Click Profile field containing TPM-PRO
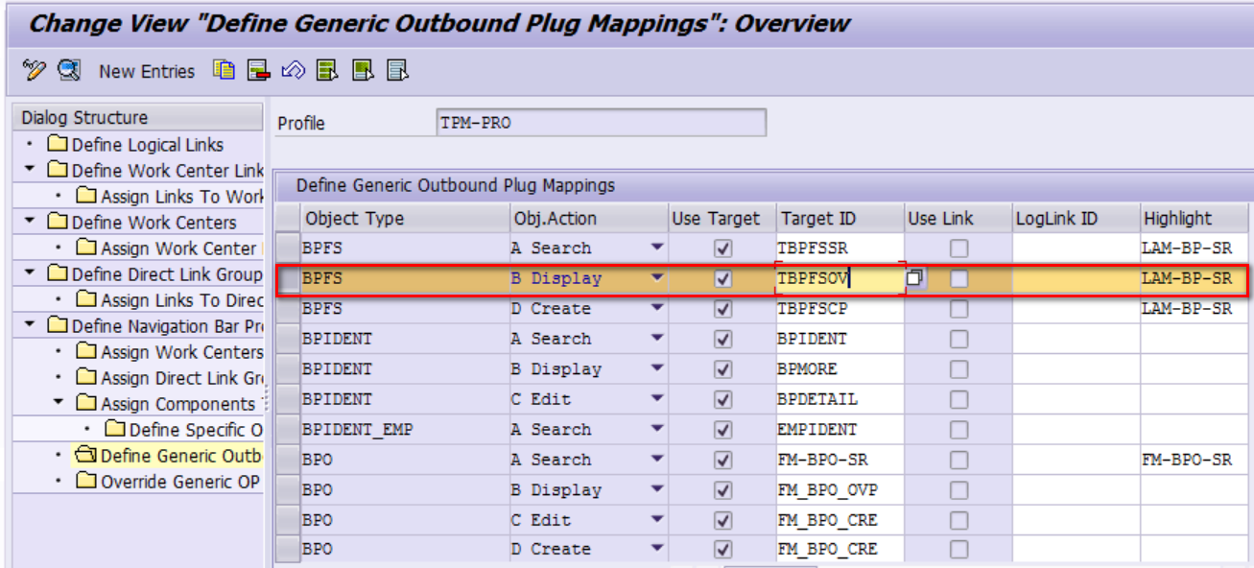 (602, 124)
